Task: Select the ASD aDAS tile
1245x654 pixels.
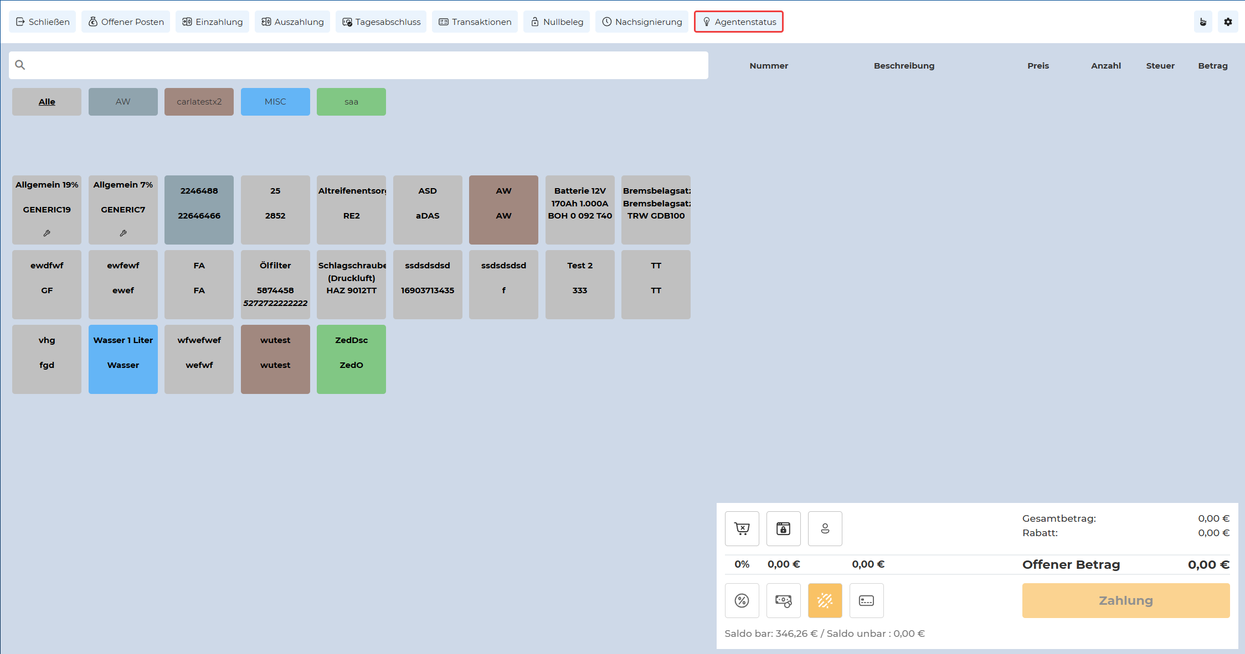Action: click(428, 210)
